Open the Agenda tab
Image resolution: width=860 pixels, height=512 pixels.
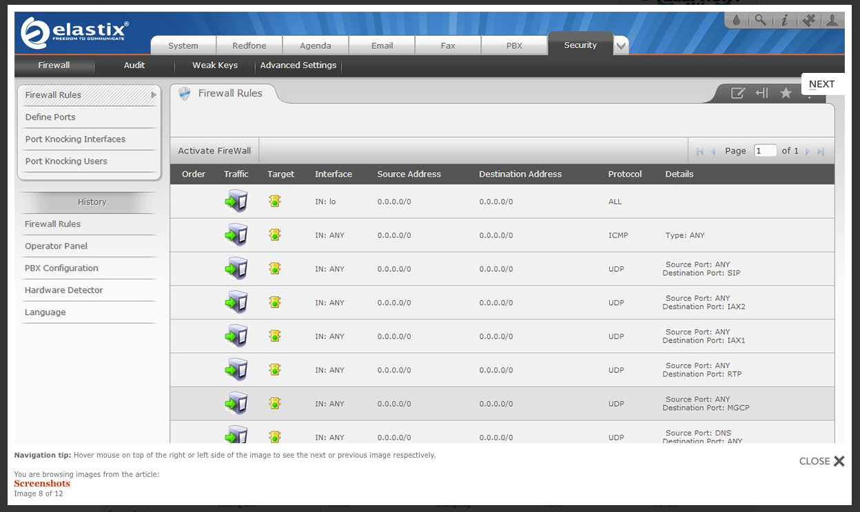tap(316, 45)
